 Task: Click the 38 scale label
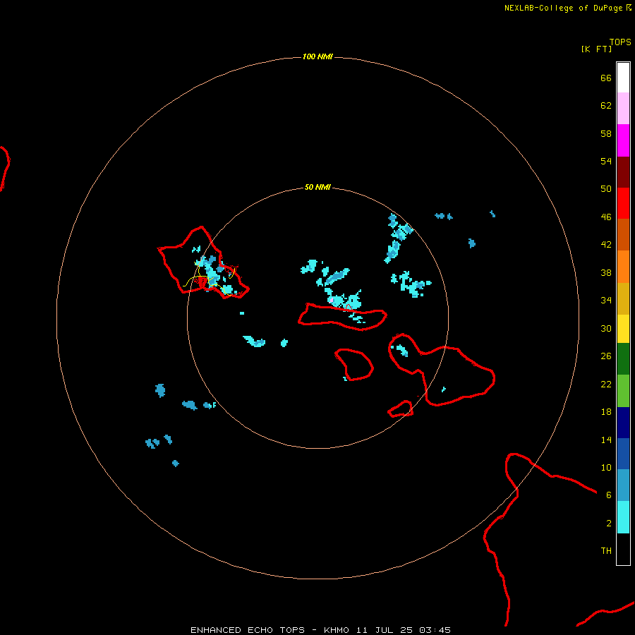coord(606,273)
